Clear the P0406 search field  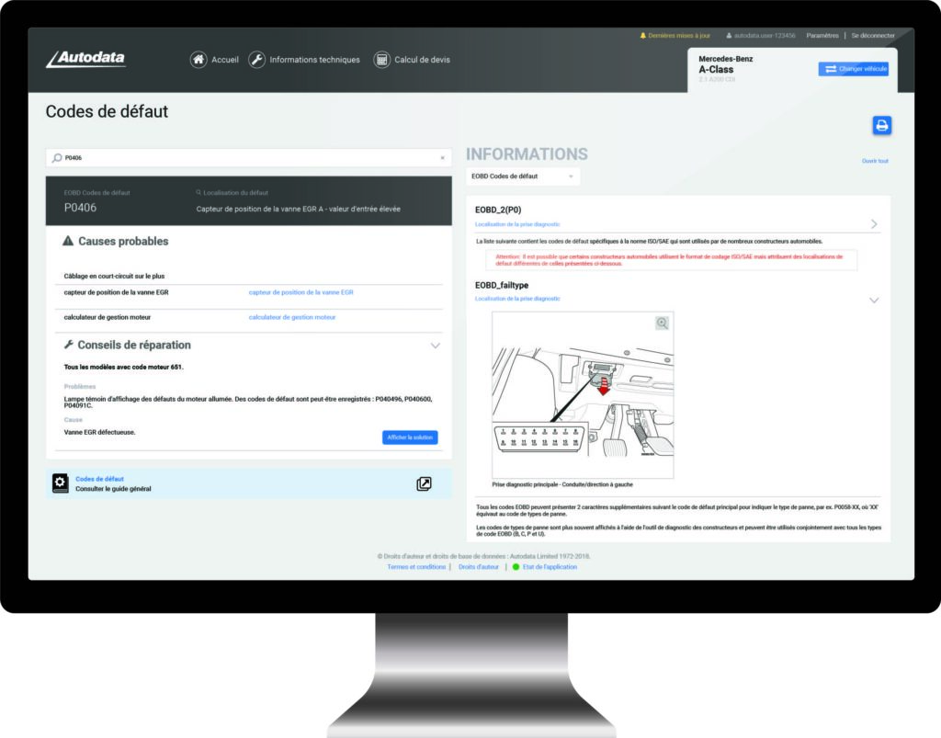442,158
